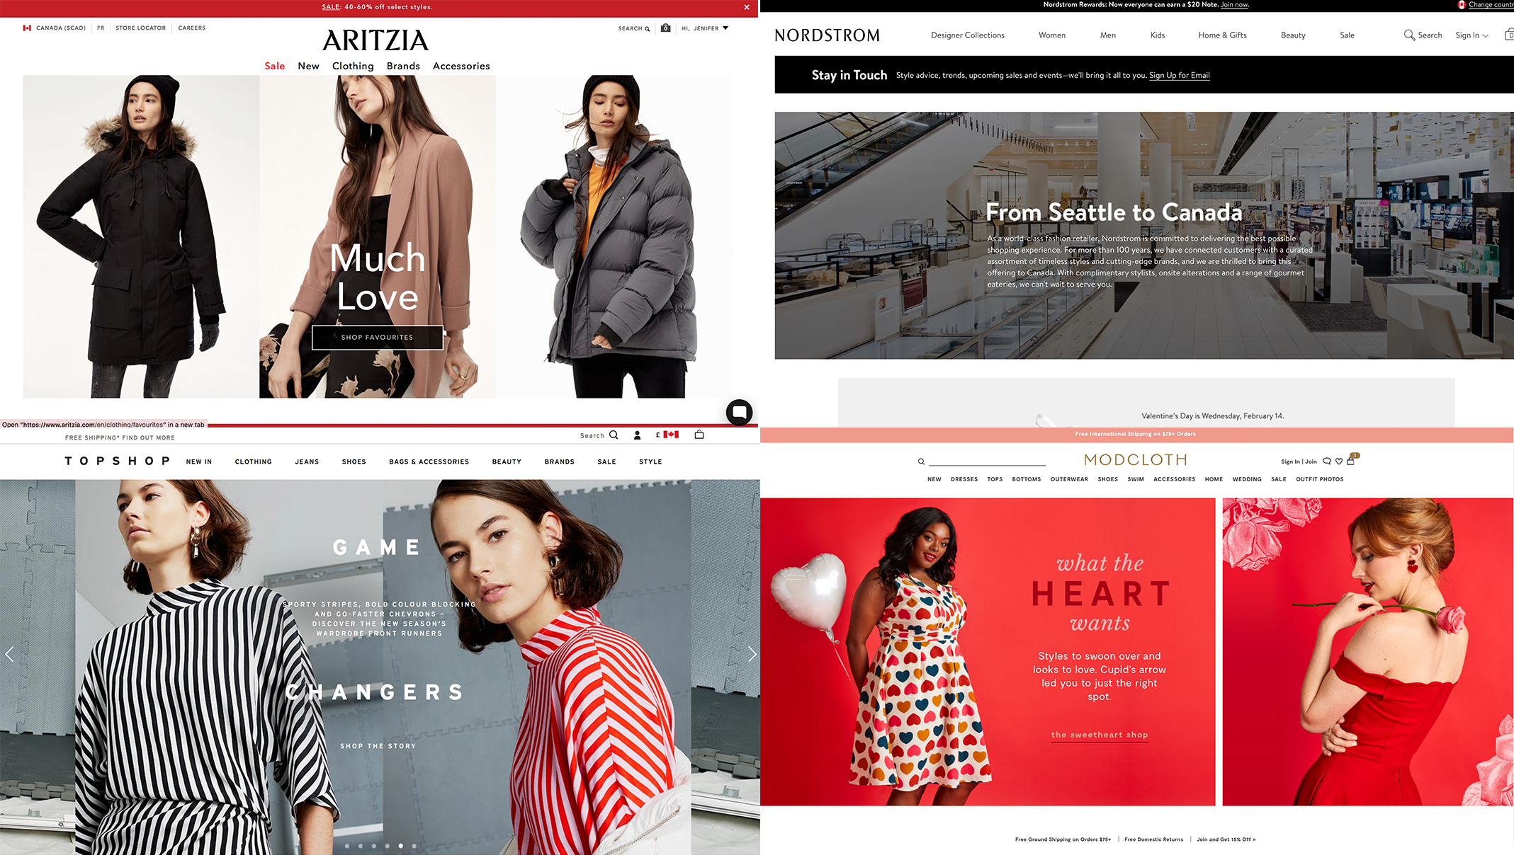Click the sweetheart shop link
Viewport: 1514px width, 855px height.
1100,735
